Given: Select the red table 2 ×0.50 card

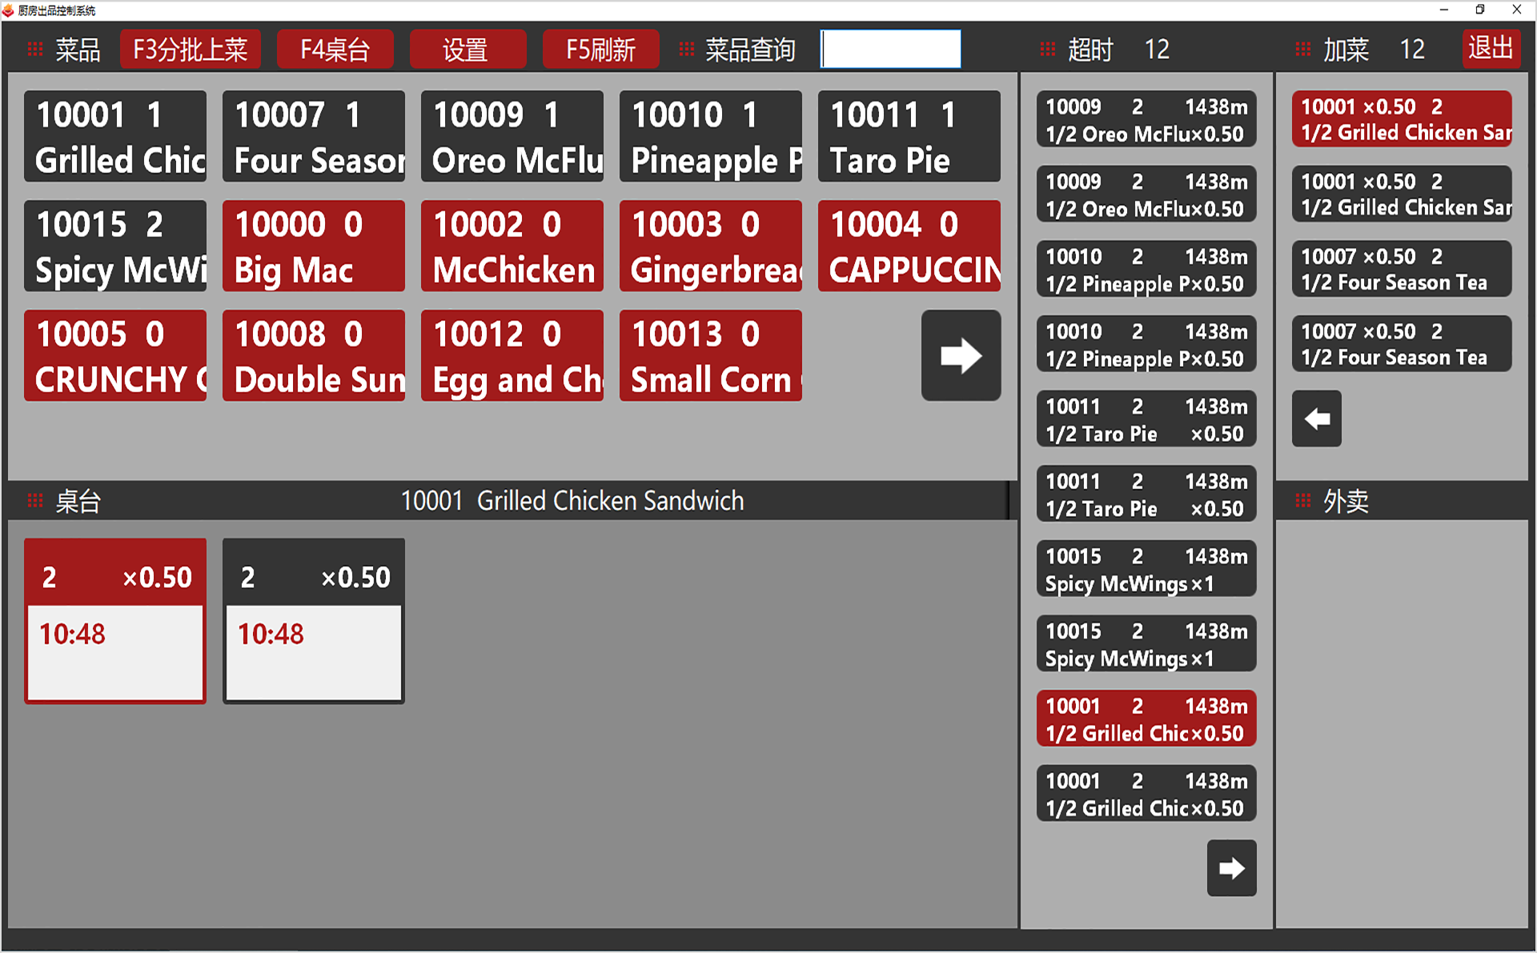Looking at the screenshot, I should point(115,621).
